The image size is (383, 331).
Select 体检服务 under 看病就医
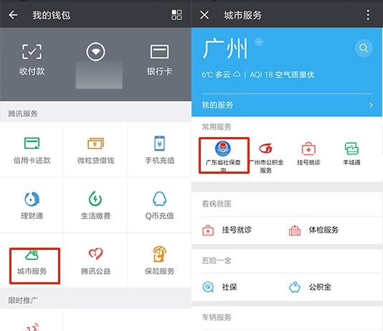click(313, 230)
